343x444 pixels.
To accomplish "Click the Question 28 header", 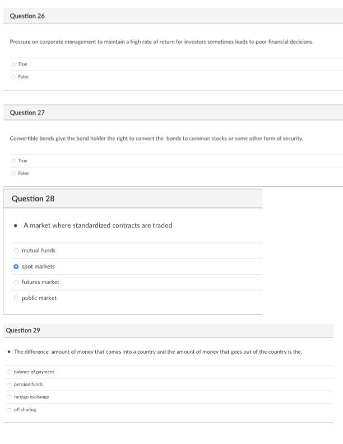I will (x=33, y=199).
